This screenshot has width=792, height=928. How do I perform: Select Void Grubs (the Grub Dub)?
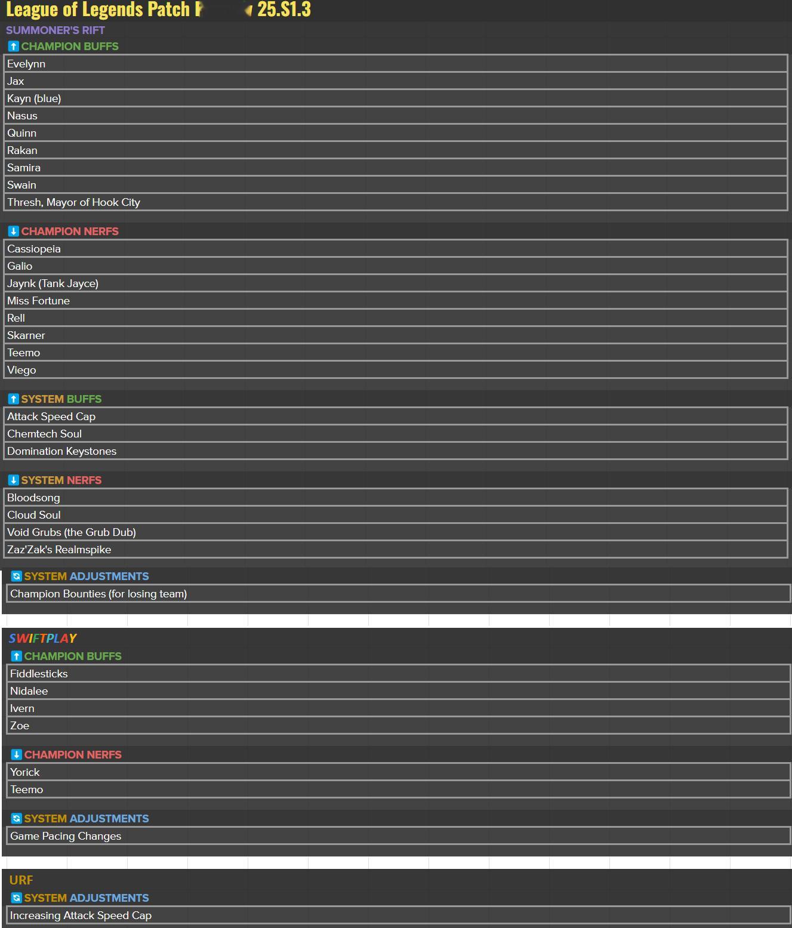pyautogui.click(x=396, y=532)
